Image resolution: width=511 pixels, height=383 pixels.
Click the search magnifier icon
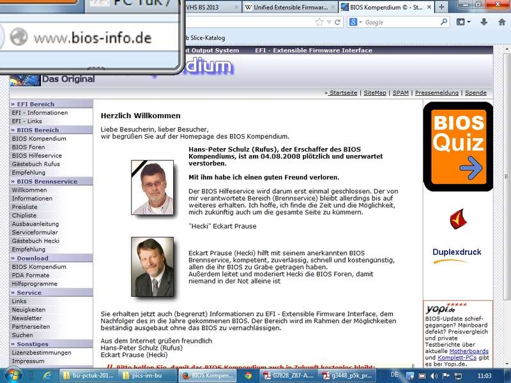443,22
